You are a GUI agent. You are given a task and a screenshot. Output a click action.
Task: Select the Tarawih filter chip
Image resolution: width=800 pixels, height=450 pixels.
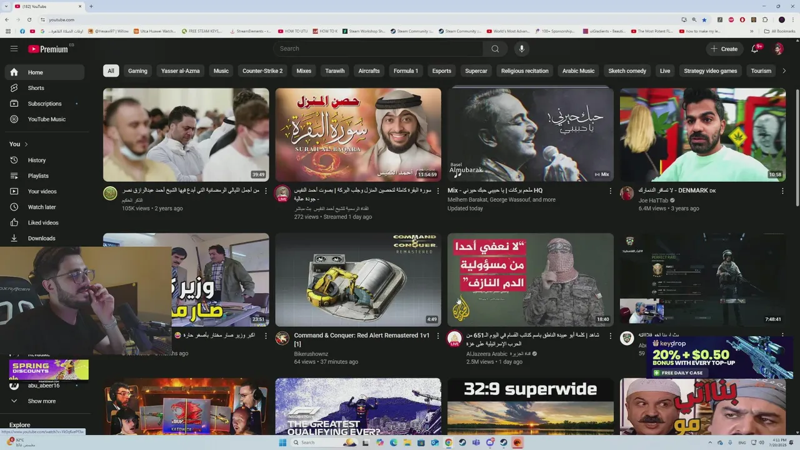click(x=335, y=71)
